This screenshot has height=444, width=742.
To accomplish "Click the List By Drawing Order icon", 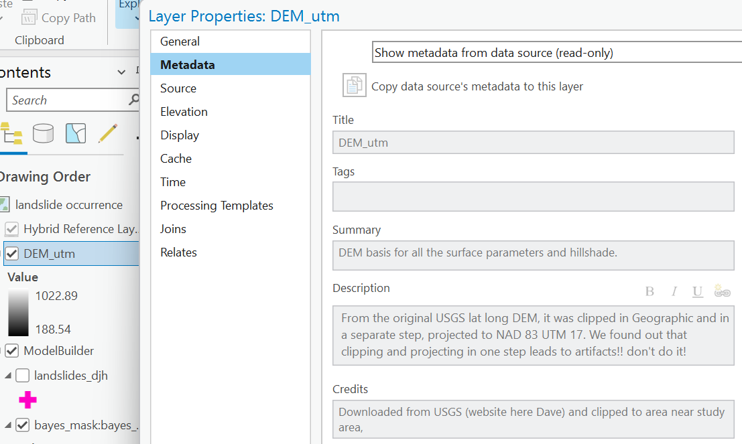I will pyautogui.click(x=11, y=134).
